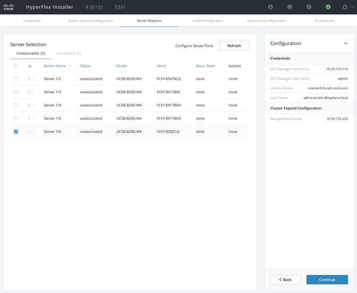This screenshot has height=293, width=357.
Task: Click Server 1/2 name cell
Action: click(x=53, y=79)
